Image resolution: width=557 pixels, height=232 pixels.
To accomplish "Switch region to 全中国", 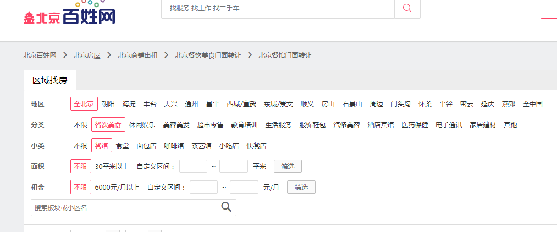I will tap(533, 104).
